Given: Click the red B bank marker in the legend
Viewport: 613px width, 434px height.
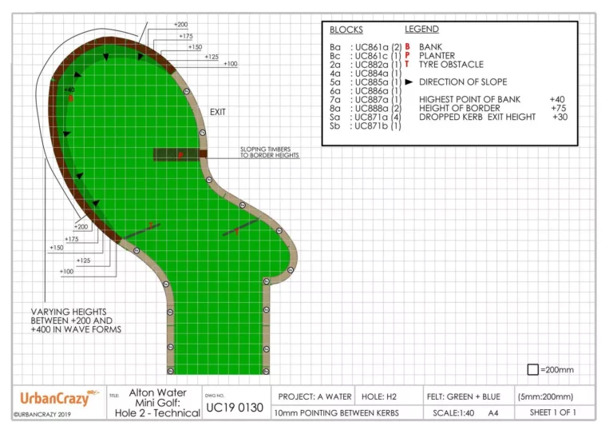Looking at the screenshot, I should pyautogui.click(x=408, y=47).
